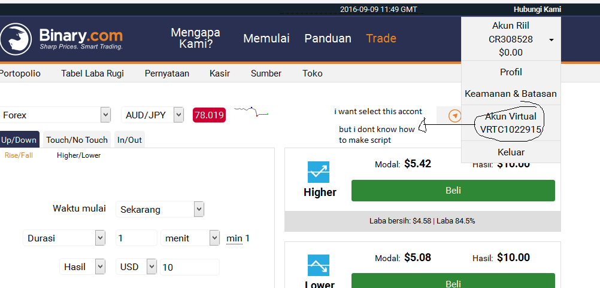Click the AUD/JPY mini price chart
The image size is (600, 288).
251,112
